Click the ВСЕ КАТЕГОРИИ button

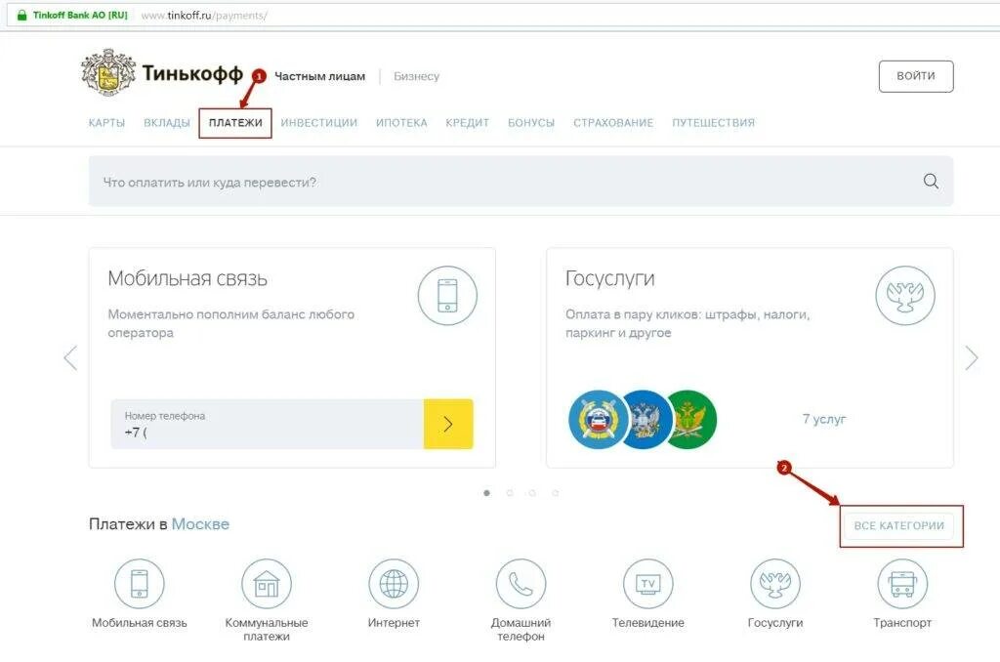pyautogui.click(x=898, y=525)
